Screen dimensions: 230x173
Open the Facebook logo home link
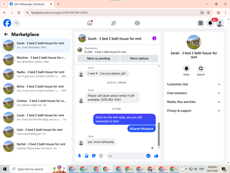7,23
